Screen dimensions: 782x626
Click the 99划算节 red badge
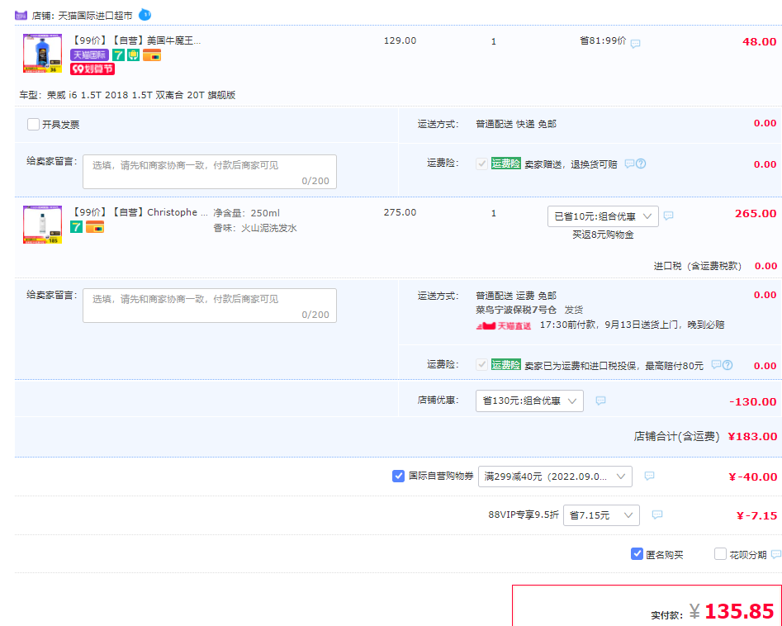point(92,69)
